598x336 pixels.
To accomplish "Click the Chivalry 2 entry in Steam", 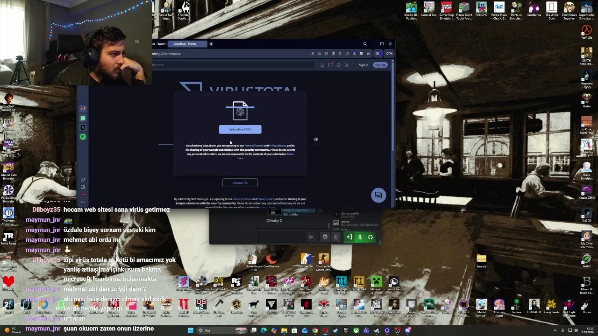I will [x=274, y=220].
